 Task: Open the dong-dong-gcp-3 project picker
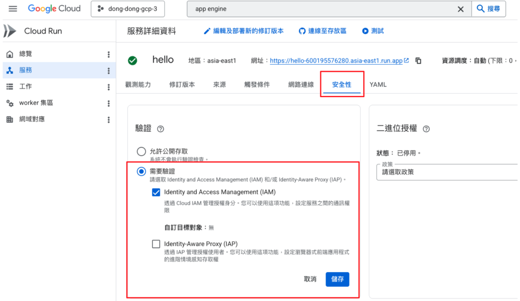coord(127,9)
